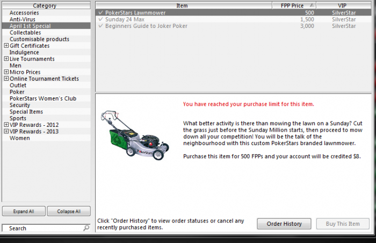Click SilverStar in the Joker Poker row
This screenshot has height=243, width=376.
click(x=344, y=26)
